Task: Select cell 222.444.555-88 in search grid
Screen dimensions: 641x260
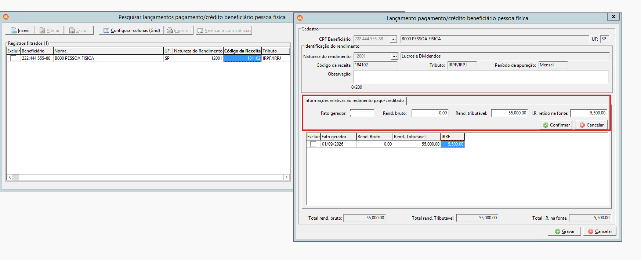Action: tap(37, 58)
